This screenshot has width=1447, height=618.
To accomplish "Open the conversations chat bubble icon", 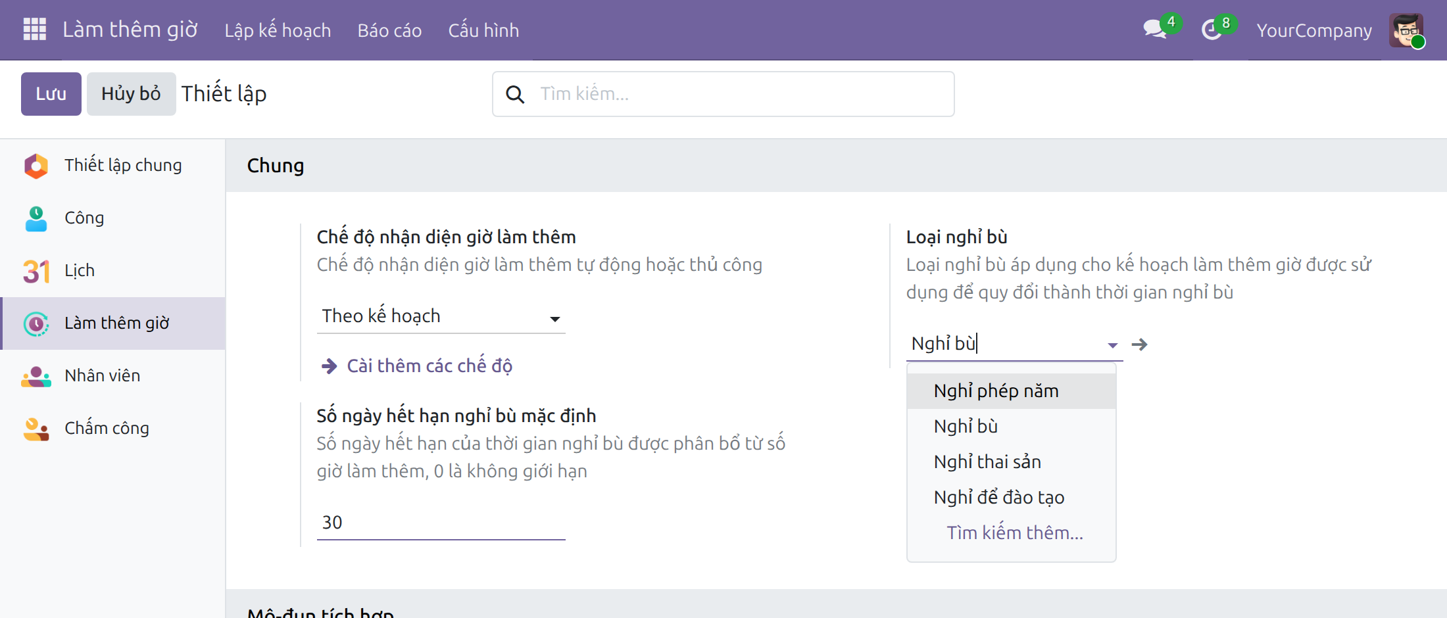I will 1154,30.
